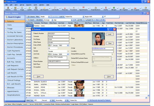Select patient row 07-000001 Kateeba

click(x=86, y=26)
